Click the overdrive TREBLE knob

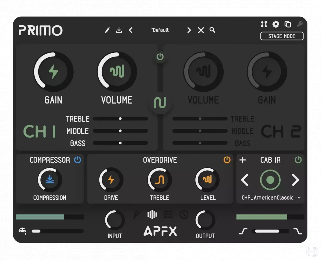coord(160,180)
